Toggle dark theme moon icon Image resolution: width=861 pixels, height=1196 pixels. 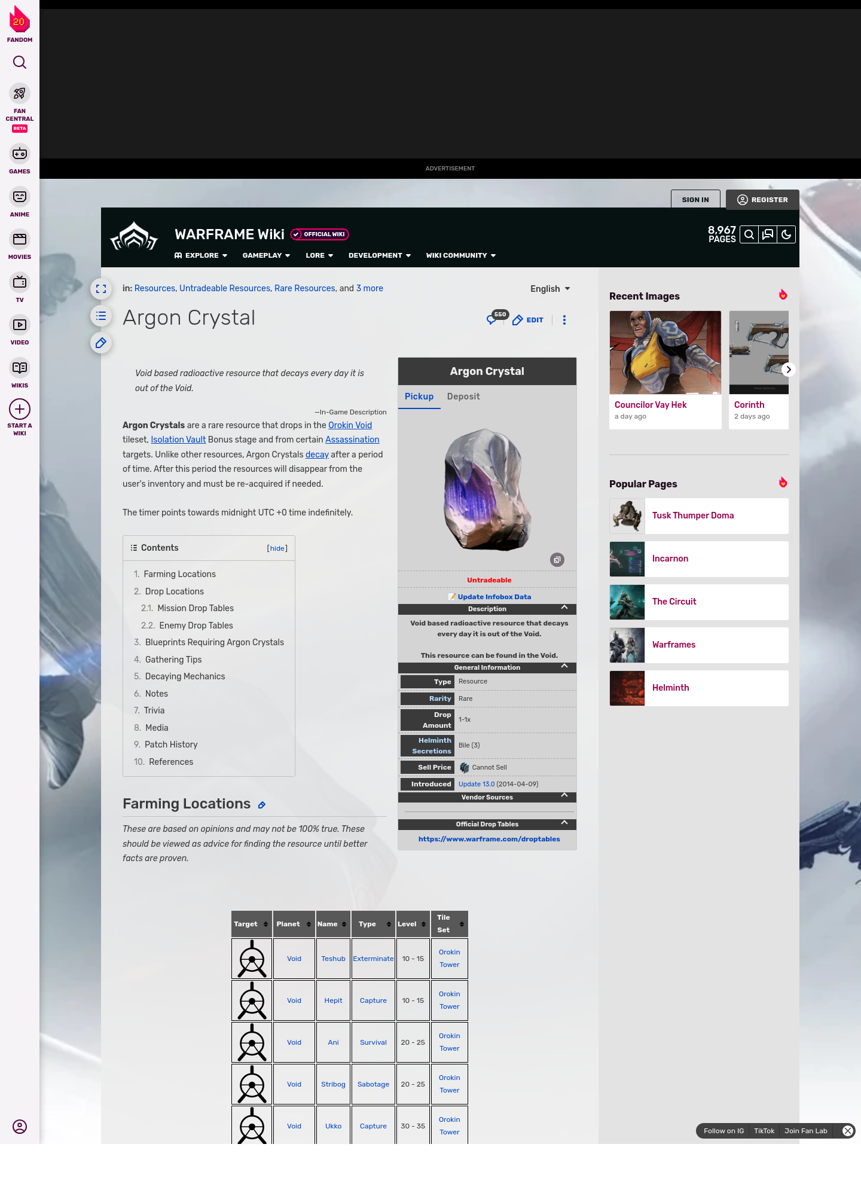pyautogui.click(x=786, y=235)
